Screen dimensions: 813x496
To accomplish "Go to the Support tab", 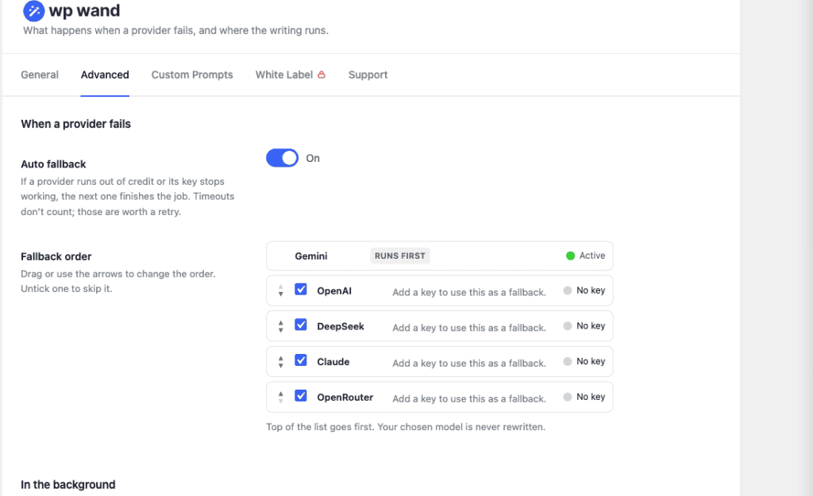I will coord(368,75).
